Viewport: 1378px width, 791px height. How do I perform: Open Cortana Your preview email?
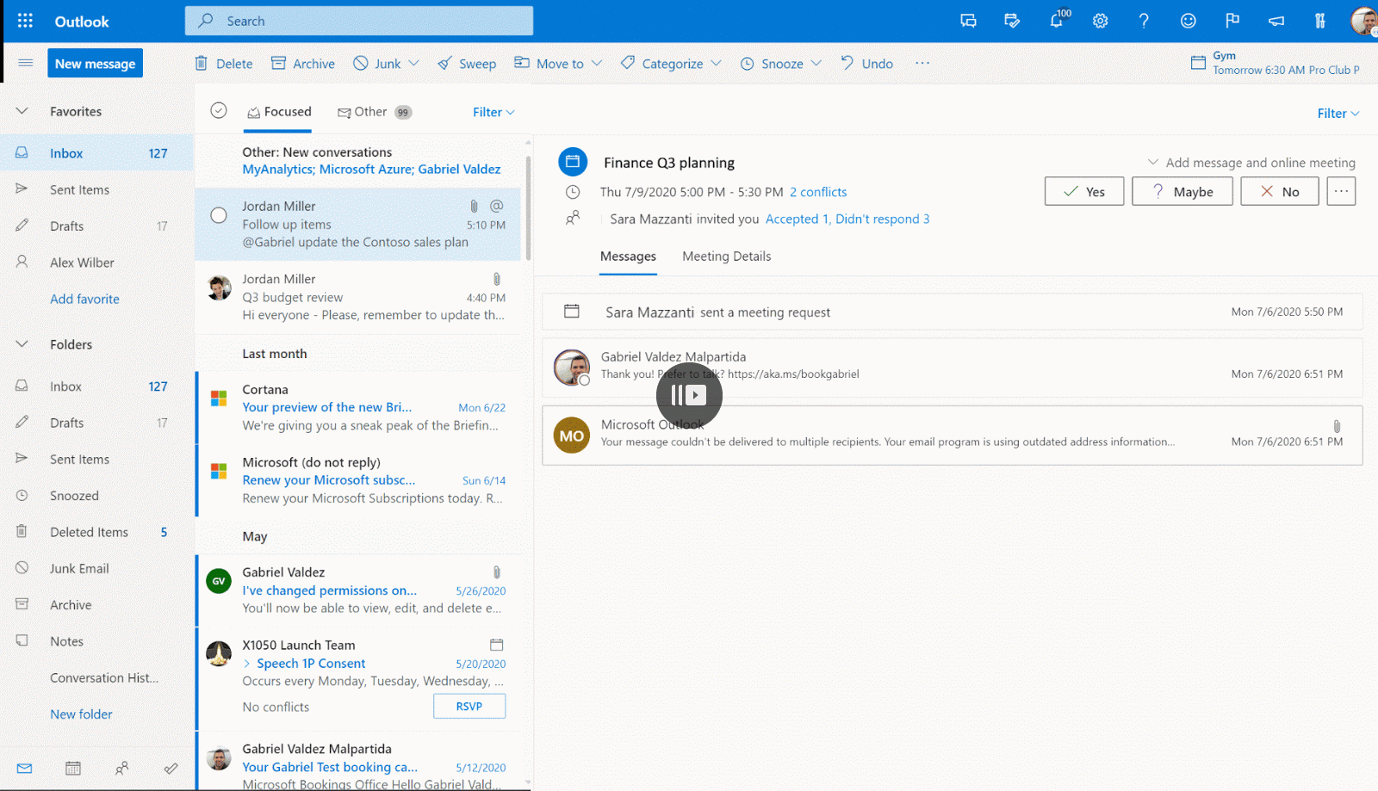[360, 407]
